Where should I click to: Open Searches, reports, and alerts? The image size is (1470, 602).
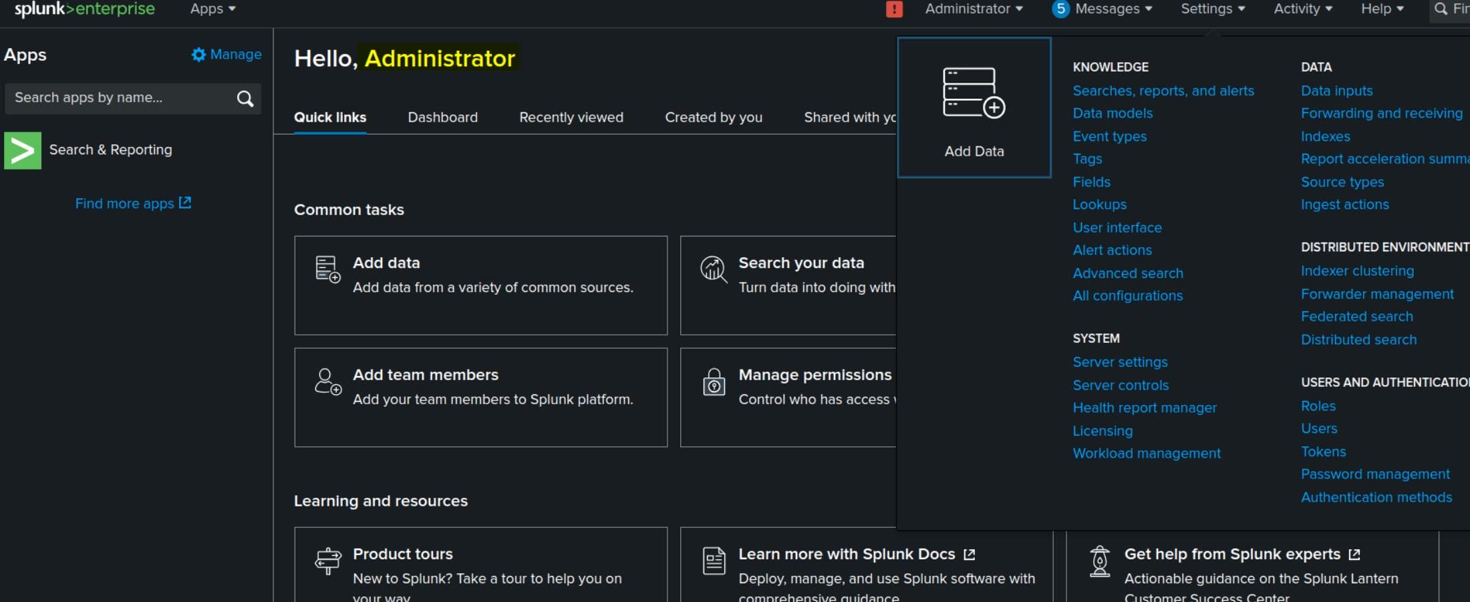[1163, 91]
